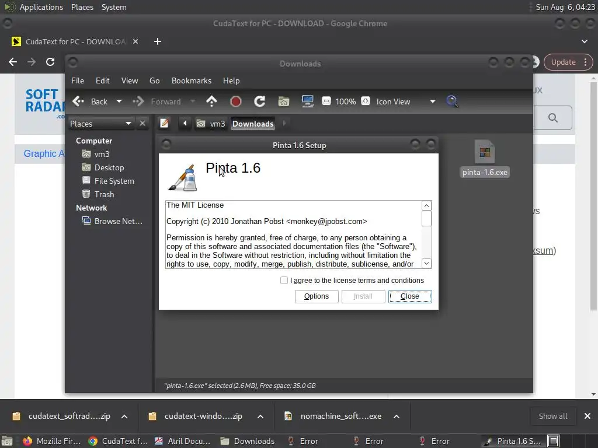Expand options for cudatext-windo zip download

tap(260, 416)
